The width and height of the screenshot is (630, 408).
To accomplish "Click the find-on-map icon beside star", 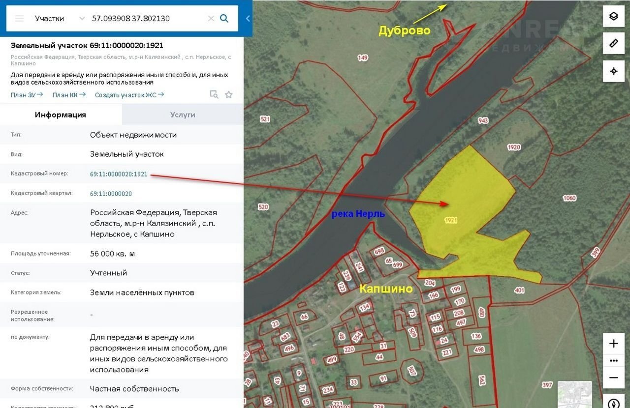I will coord(214,95).
